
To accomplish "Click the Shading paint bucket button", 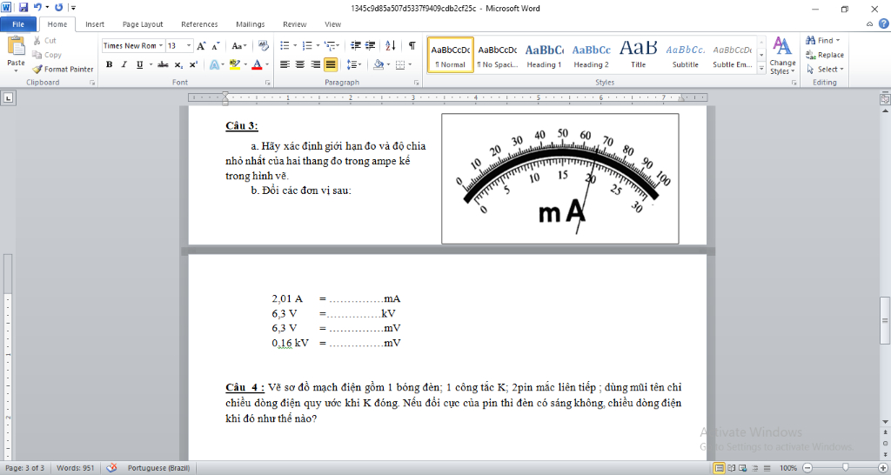I will click(x=379, y=64).
